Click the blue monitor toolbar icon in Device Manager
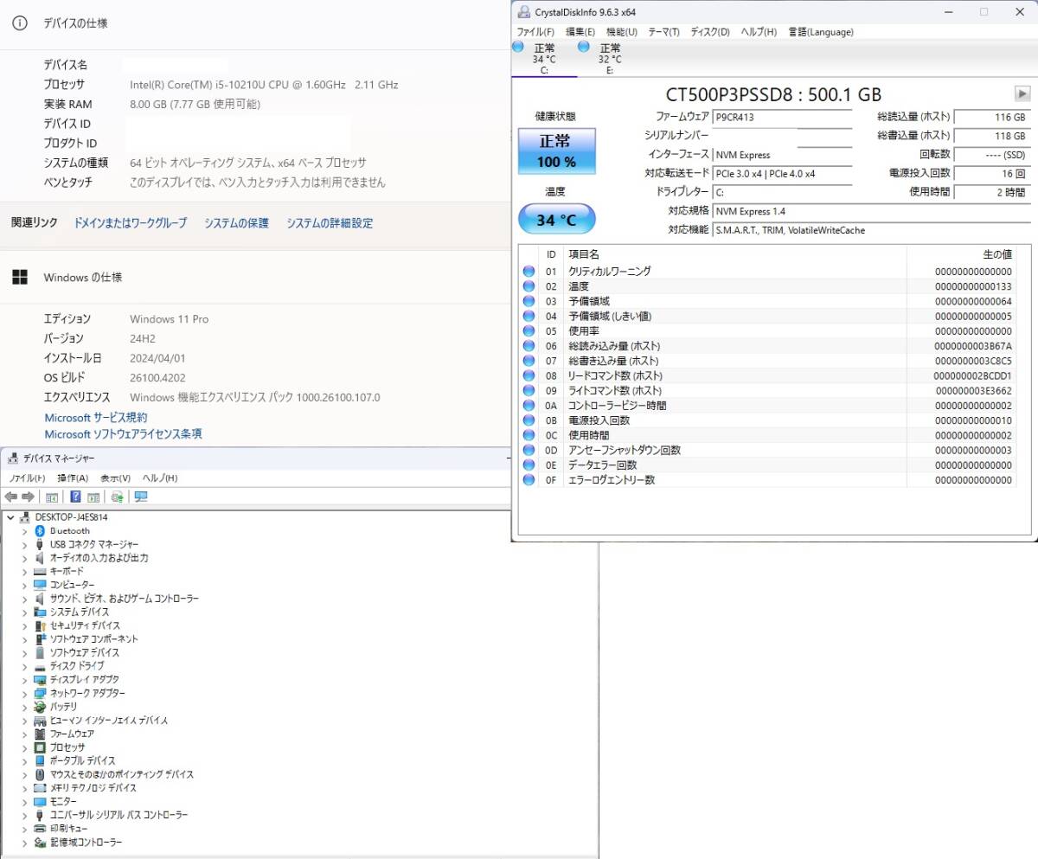The width and height of the screenshot is (1038, 859). point(141,497)
